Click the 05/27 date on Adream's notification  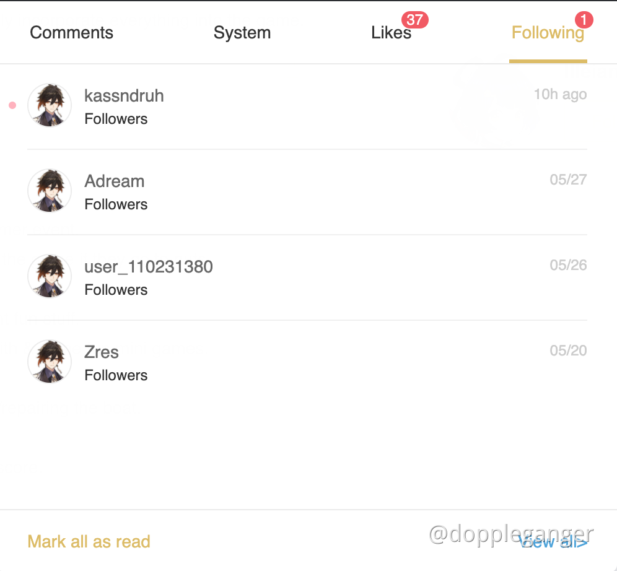pyautogui.click(x=568, y=180)
